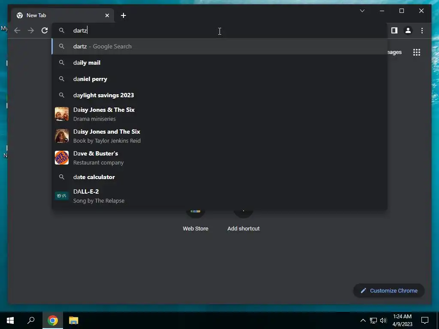This screenshot has height=329, width=439.
Task: Click the Dave & Buster's logo thumbnail
Action: click(62, 158)
